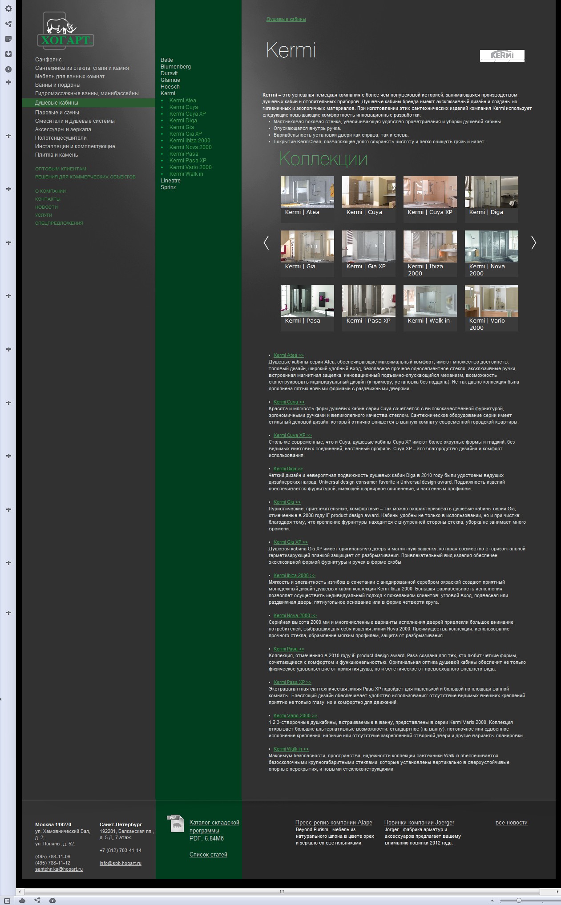Click the Opera Turbo gauge icon
The width and height of the screenshot is (561, 905).
[x=52, y=901]
